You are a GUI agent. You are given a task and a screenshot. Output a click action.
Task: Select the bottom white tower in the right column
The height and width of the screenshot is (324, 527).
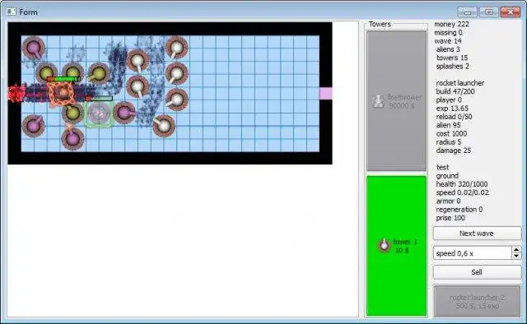pyautogui.click(x=177, y=100)
